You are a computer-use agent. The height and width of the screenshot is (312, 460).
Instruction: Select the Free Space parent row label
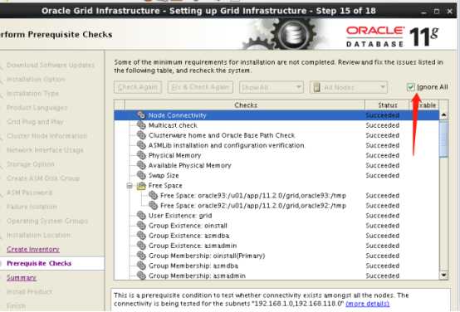(x=165, y=185)
